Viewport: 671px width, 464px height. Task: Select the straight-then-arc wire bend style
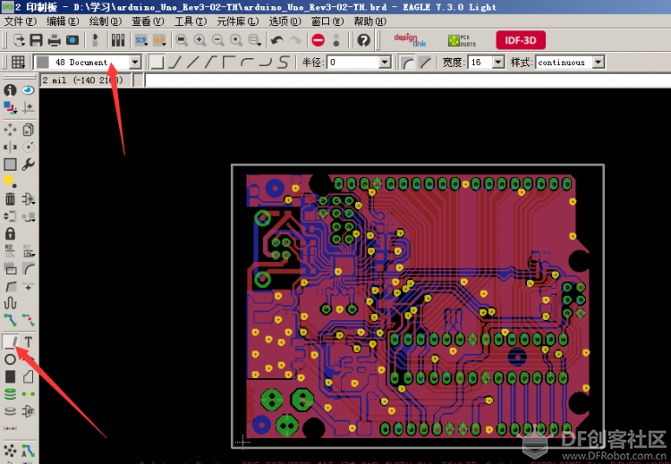coord(266,63)
